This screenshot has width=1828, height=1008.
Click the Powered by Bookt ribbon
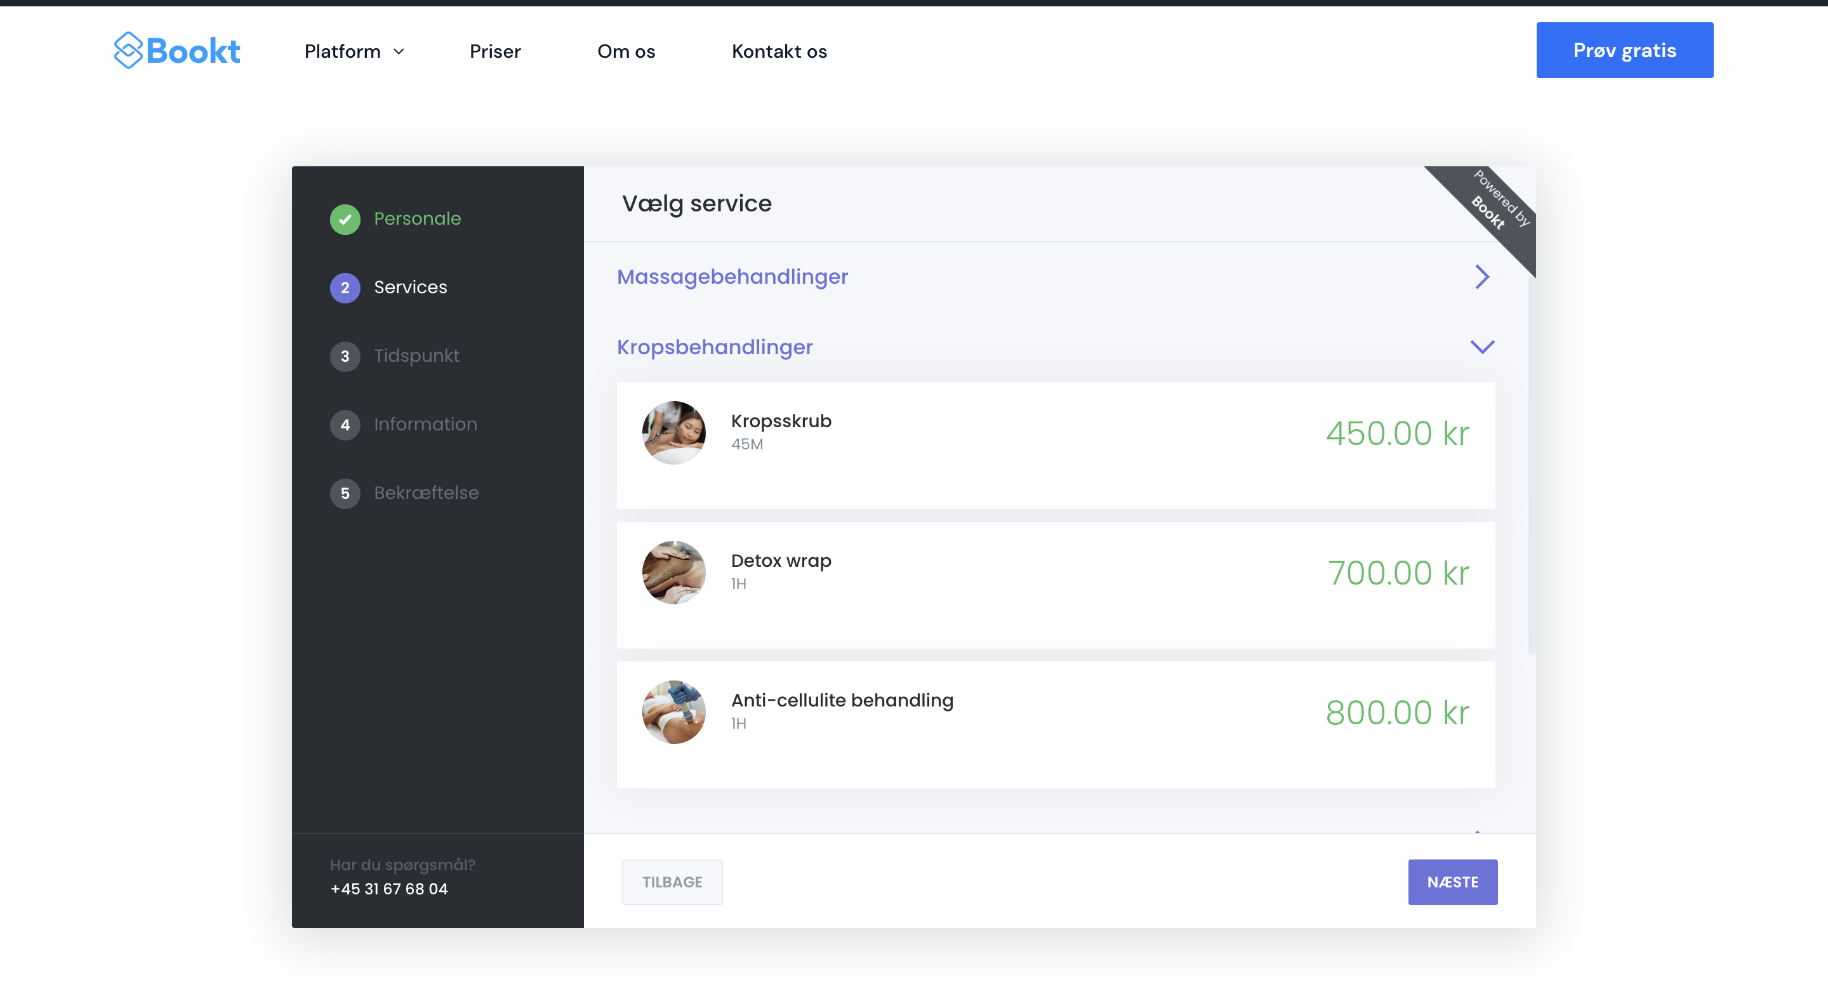(1496, 204)
